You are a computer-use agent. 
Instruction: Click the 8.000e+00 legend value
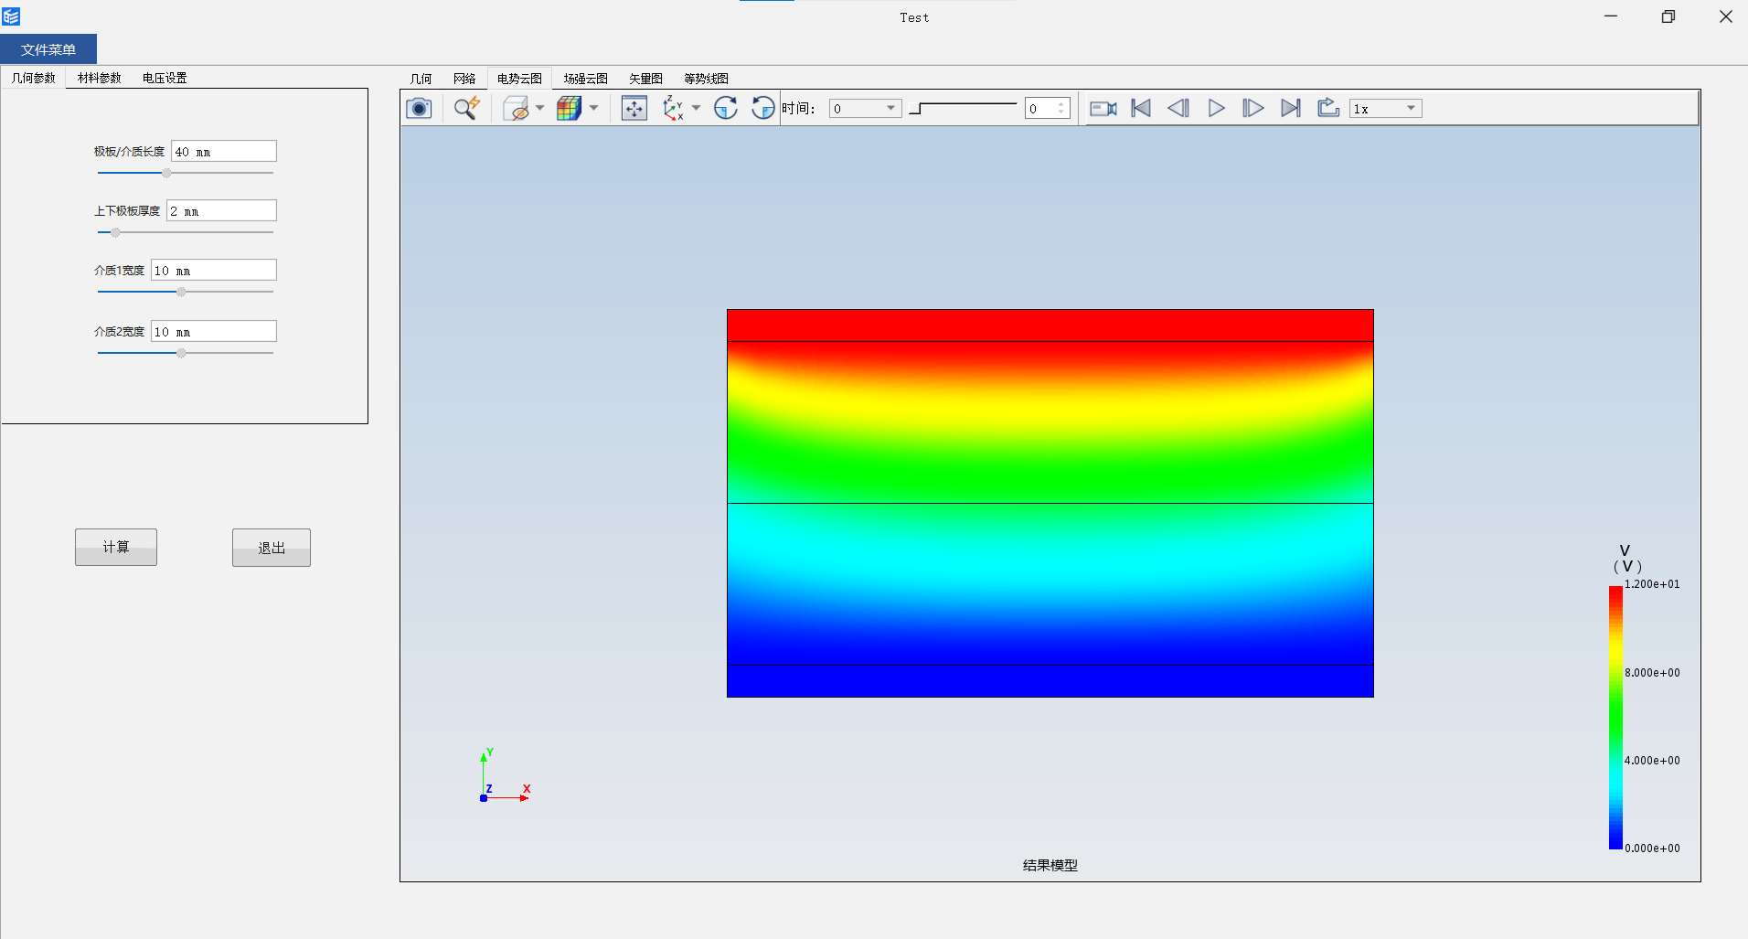(x=1652, y=673)
